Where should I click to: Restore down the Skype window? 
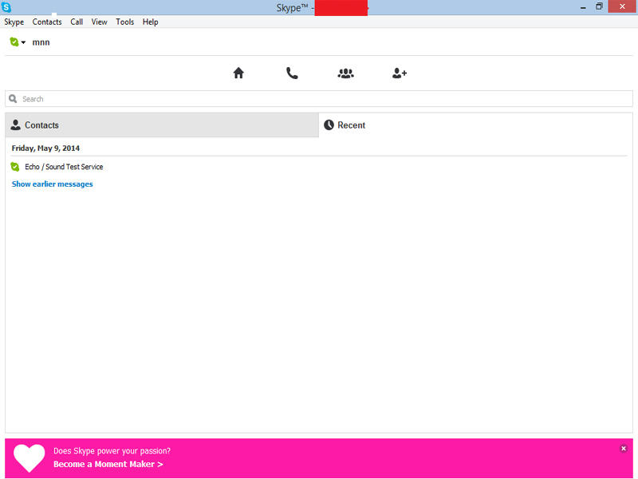(x=599, y=6)
